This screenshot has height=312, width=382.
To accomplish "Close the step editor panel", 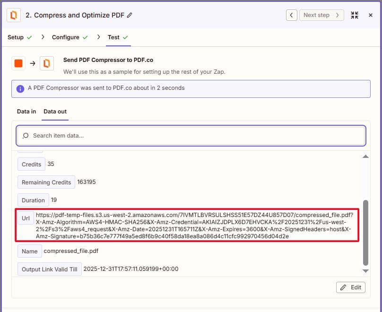I will [x=371, y=15].
